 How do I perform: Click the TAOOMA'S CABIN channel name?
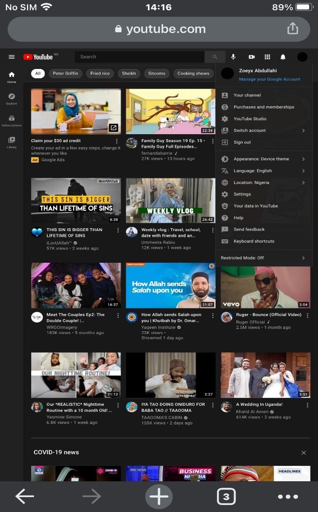click(x=162, y=417)
